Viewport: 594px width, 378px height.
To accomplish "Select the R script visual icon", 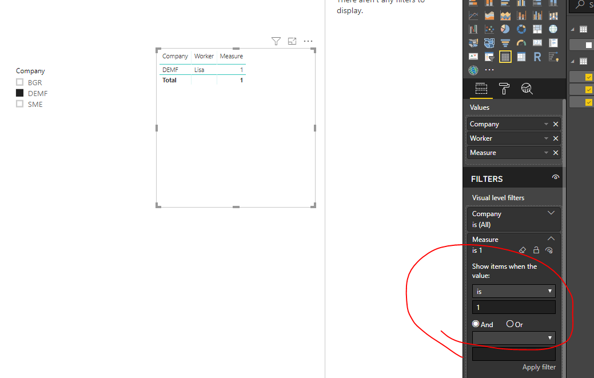I will pyautogui.click(x=537, y=57).
